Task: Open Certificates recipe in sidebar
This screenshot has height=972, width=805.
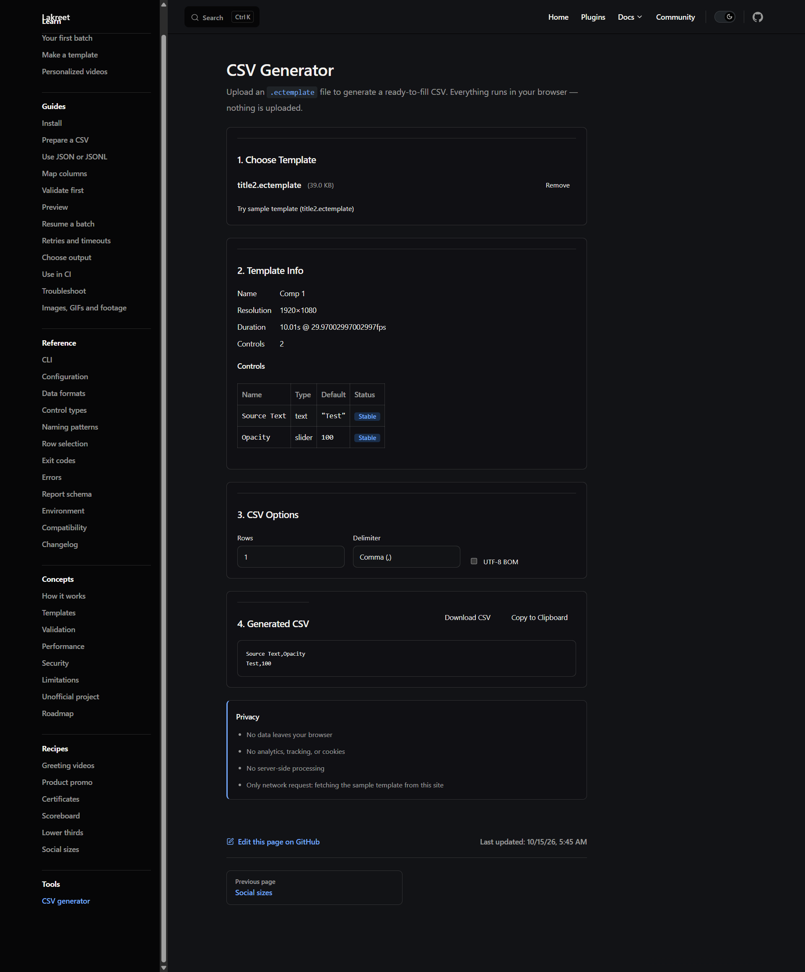Action: pyautogui.click(x=61, y=799)
